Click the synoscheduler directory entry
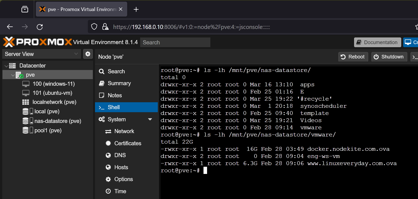This screenshot has height=199, width=418. (x=324, y=106)
